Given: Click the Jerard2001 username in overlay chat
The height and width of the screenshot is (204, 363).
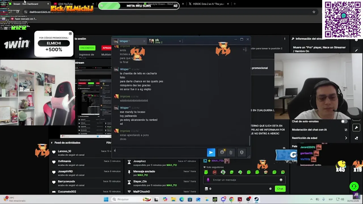Looking at the screenshot, I should [x=307, y=147].
